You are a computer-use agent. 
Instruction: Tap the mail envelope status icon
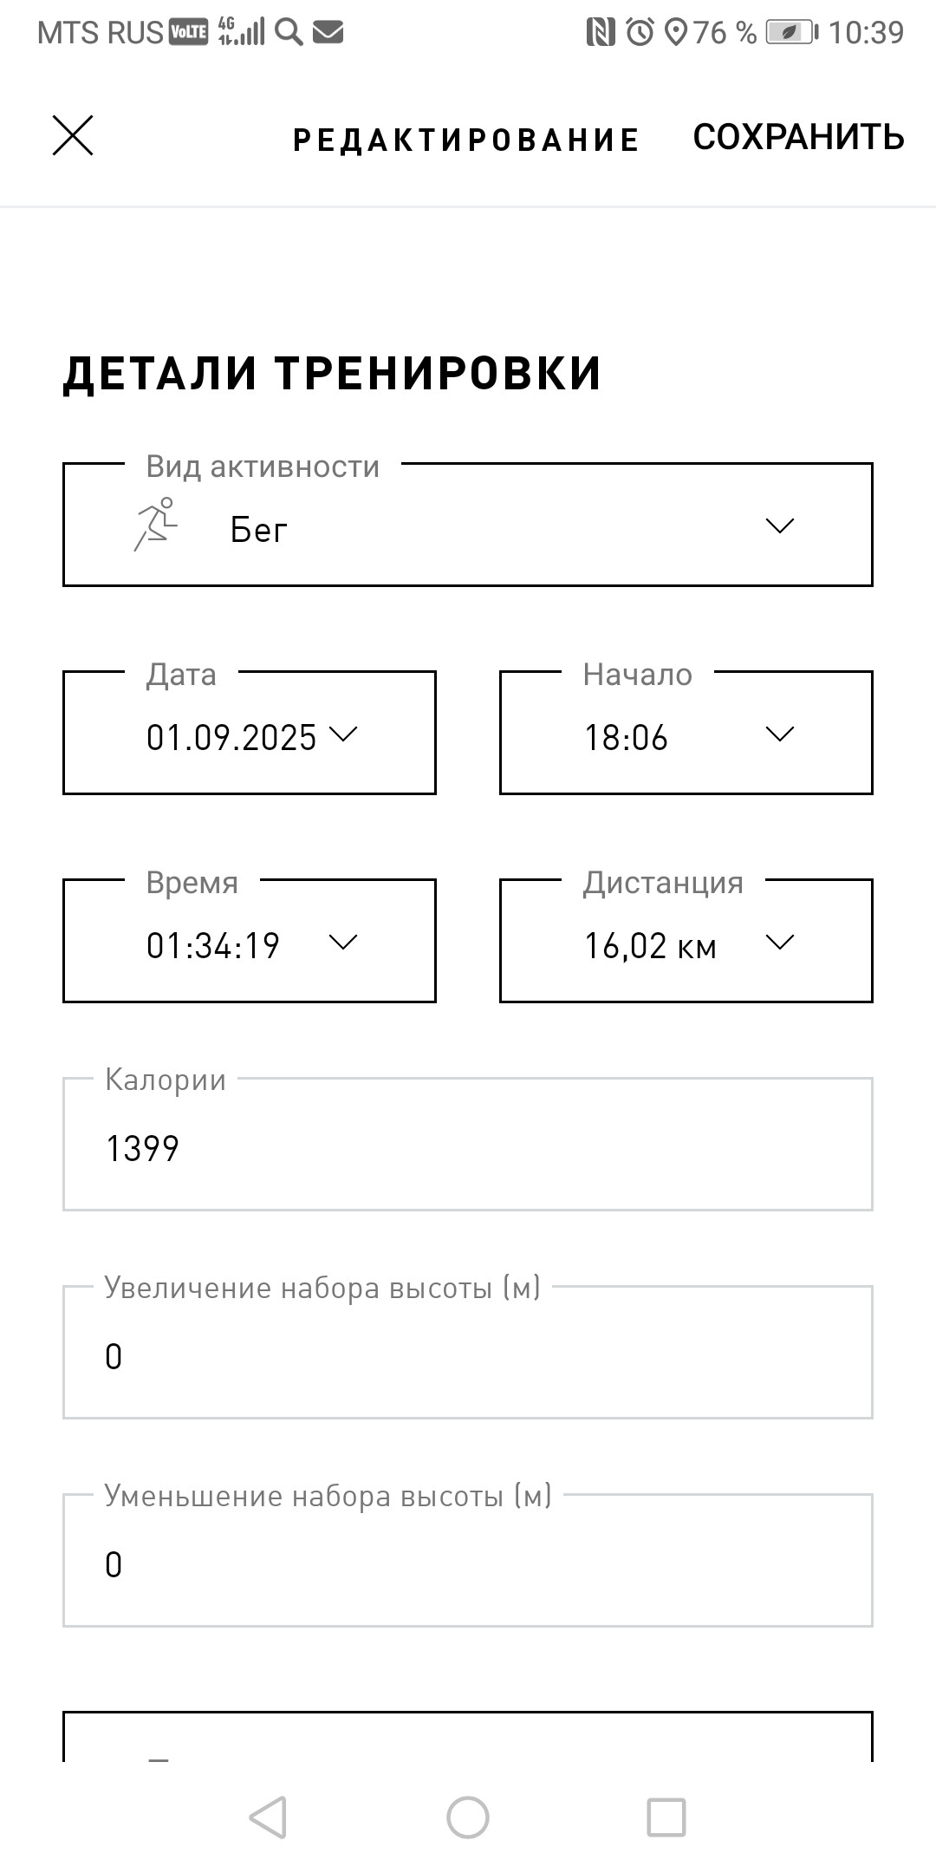(328, 32)
